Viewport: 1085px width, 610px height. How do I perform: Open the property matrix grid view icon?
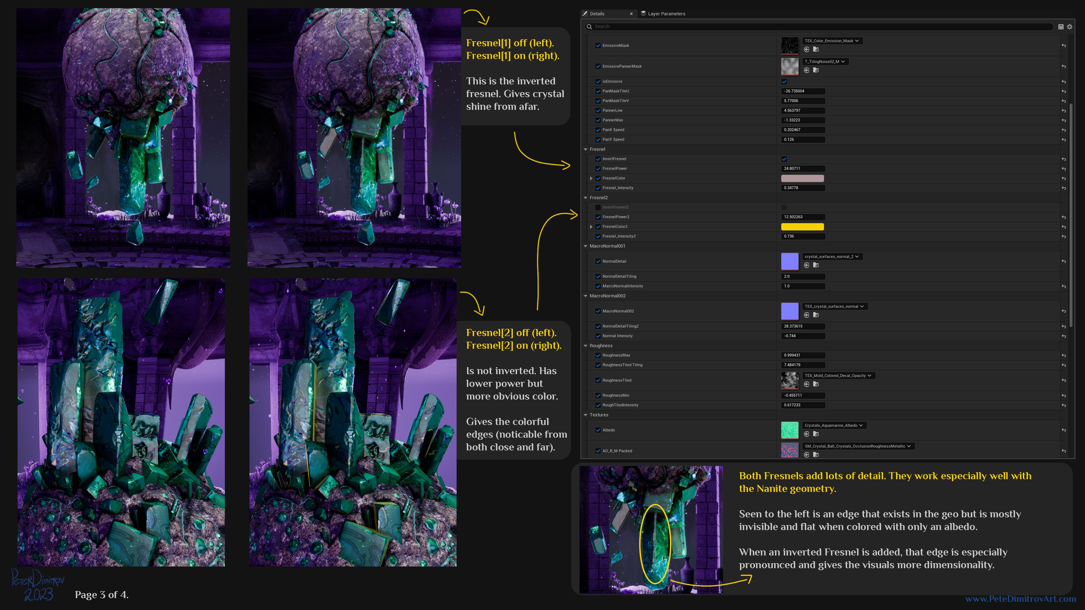(x=1061, y=27)
